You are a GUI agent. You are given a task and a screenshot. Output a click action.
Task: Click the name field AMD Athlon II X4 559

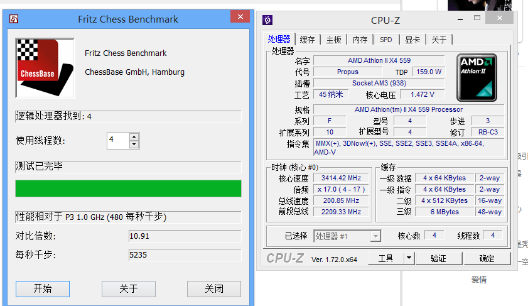379,61
